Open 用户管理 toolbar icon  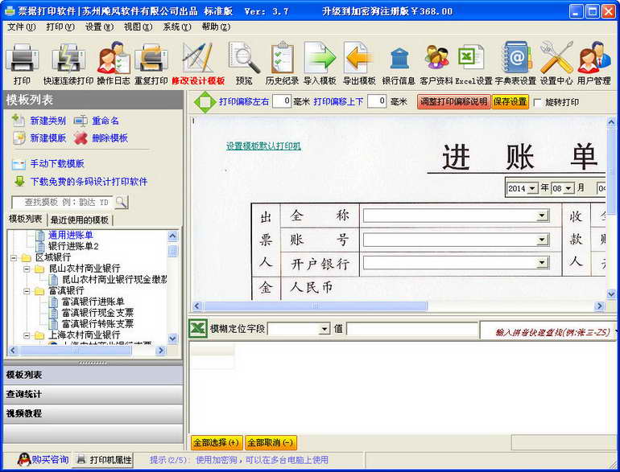click(594, 58)
